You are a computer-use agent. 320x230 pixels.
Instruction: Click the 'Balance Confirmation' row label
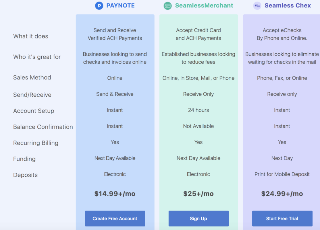tap(43, 127)
